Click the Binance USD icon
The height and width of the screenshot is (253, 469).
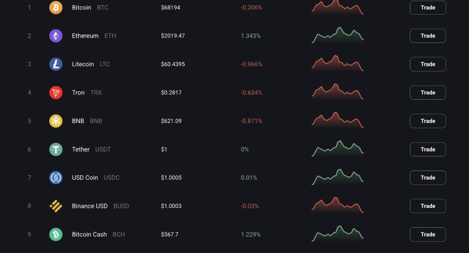(x=56, y=206)
